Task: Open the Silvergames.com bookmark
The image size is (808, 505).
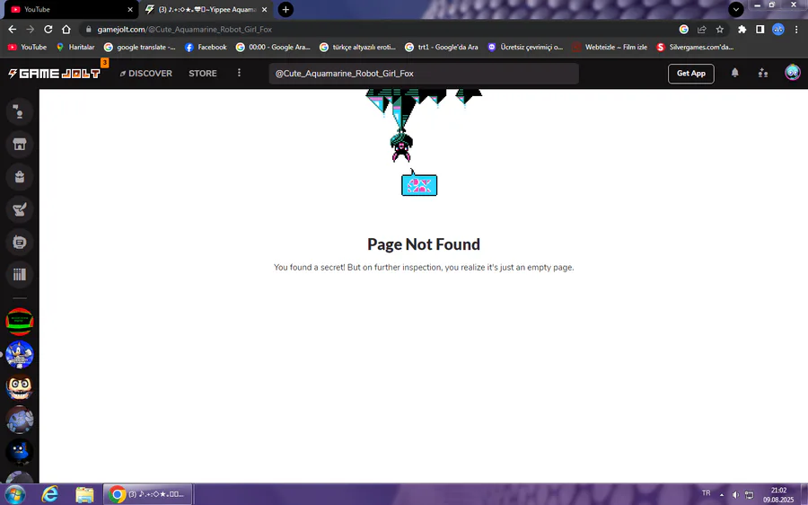Action: [695, 47]
